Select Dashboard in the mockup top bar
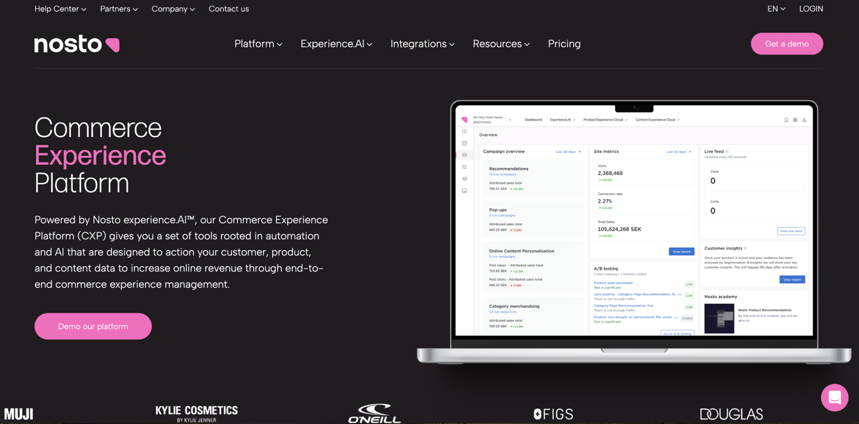This screenshot has width=859, height=424. point(533,120)
